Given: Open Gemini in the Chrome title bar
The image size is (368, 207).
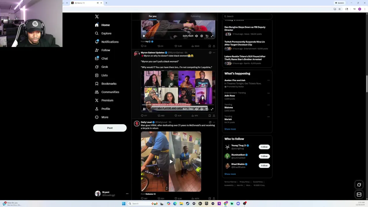Looking at the screenshot, I should 340,3.
